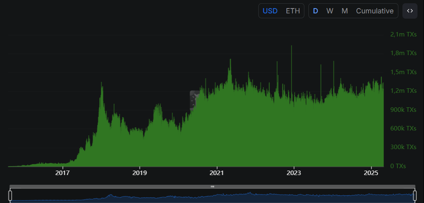Click the 2023 x-axis label
This screenshot has width=424, height=203.
pos(294,173)
